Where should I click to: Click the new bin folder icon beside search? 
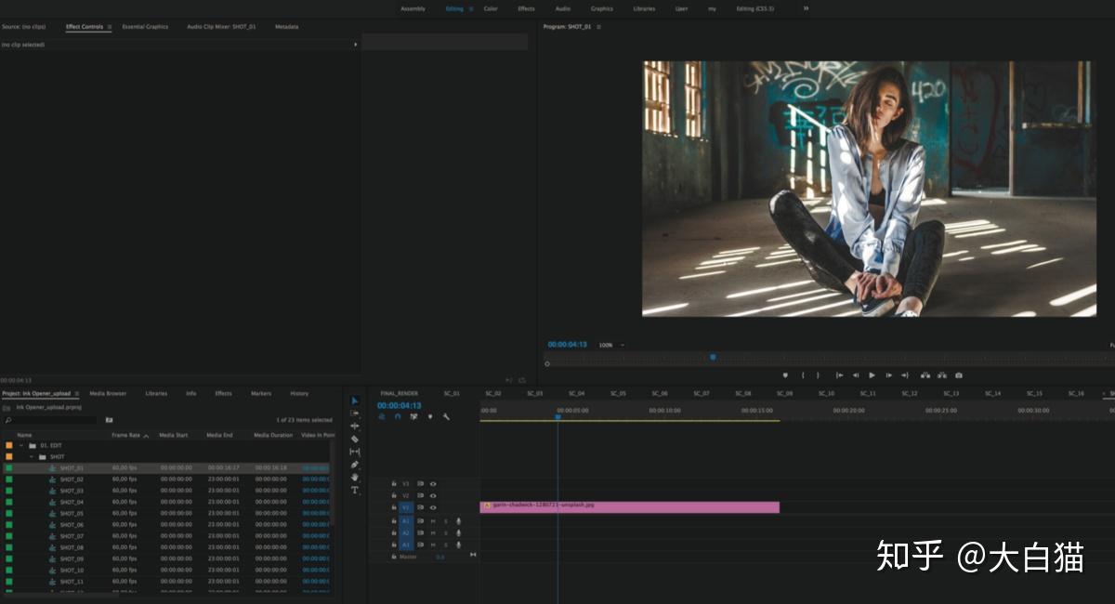pyautogui.click(x=109, y=420)
